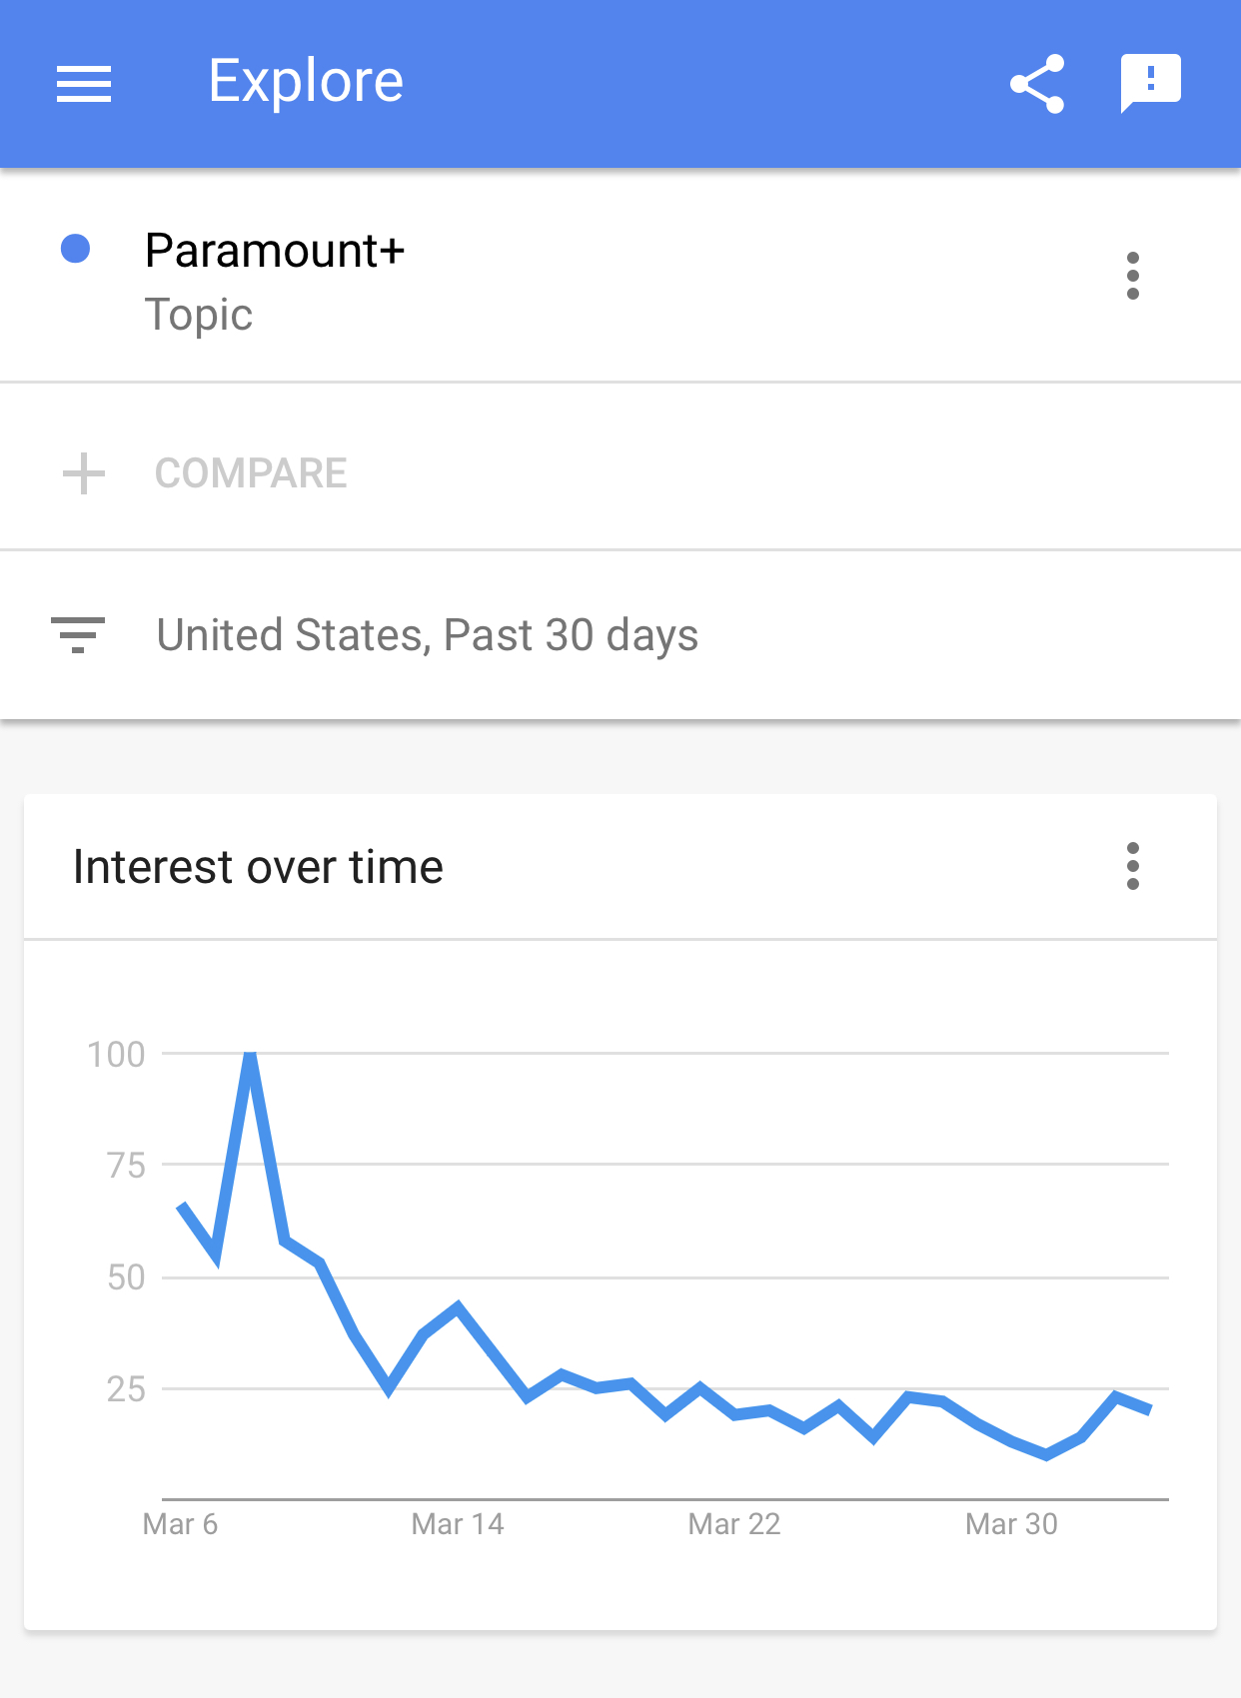Select the Topic label under Paramount+
The width and height of the screenshot is (1241, 1698).
click(x=199, y=315)
